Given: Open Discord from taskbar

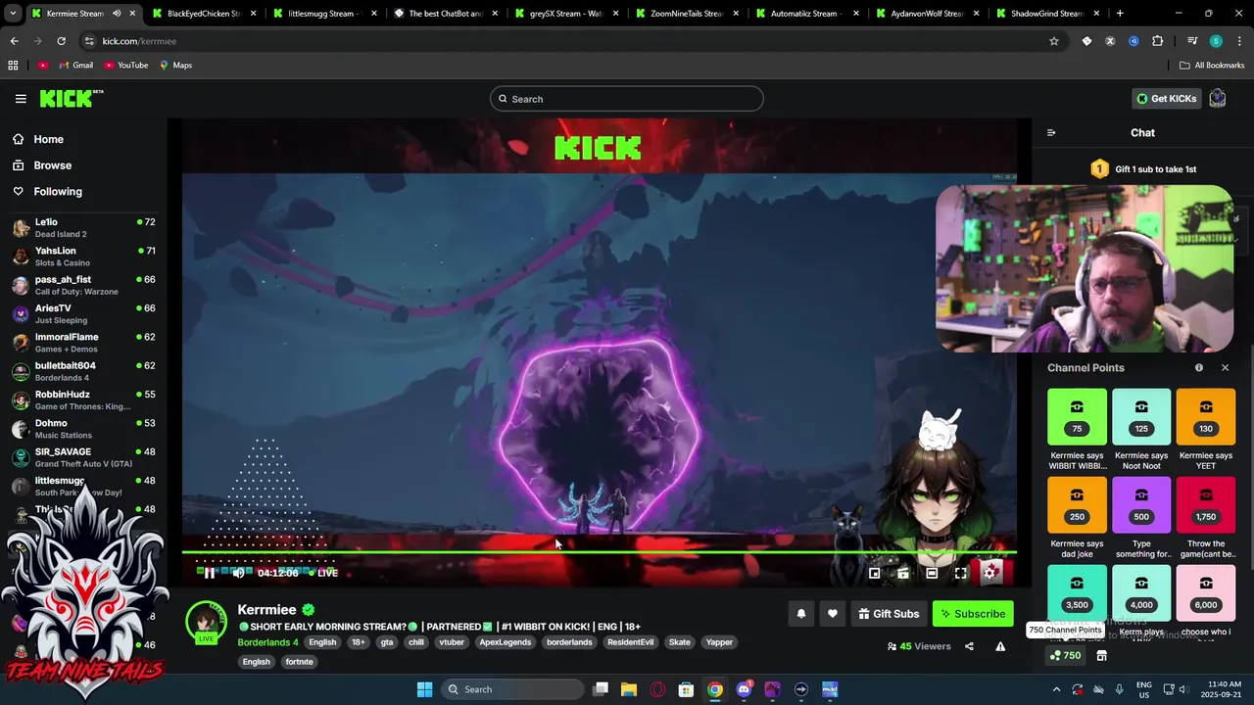Looking at the screenshot, I should coord(744,689).
